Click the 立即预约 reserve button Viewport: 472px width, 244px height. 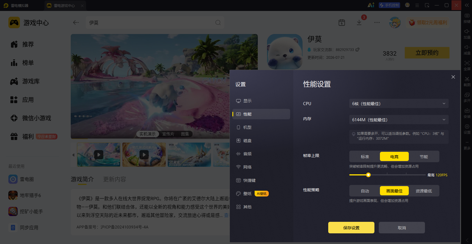click(x=427, y=53)
